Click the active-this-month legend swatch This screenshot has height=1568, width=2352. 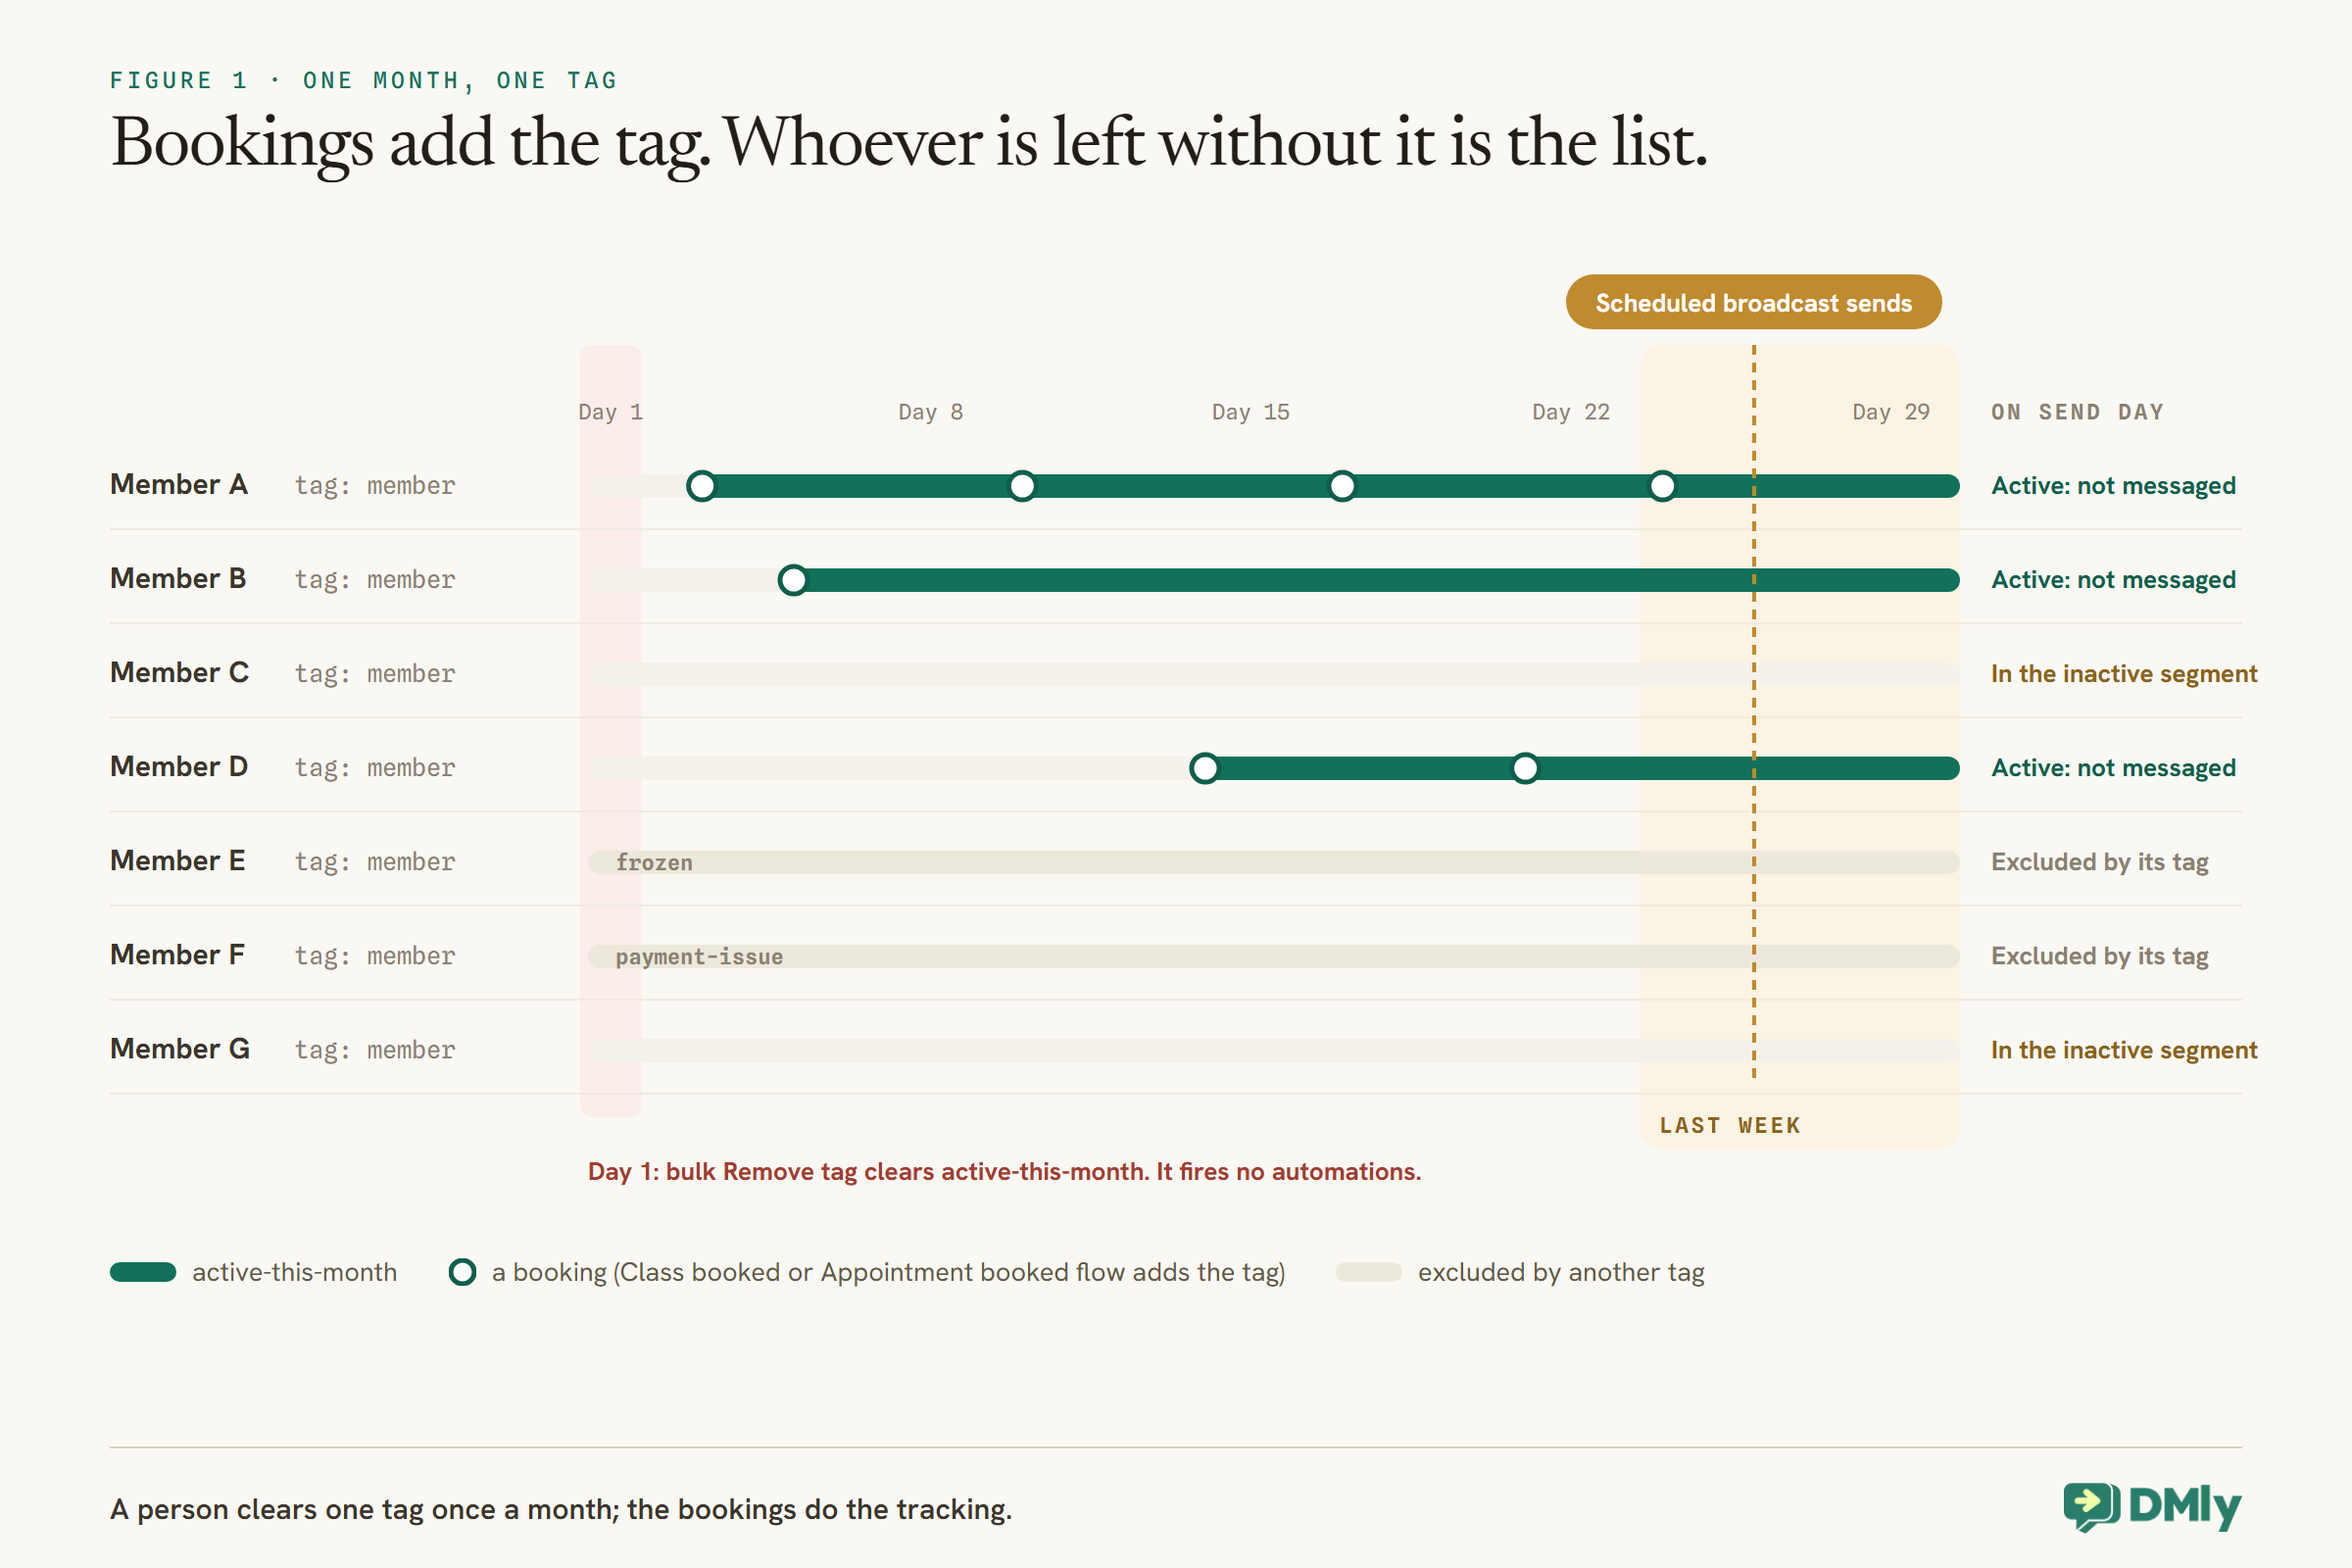click(x=143, y=1272)
